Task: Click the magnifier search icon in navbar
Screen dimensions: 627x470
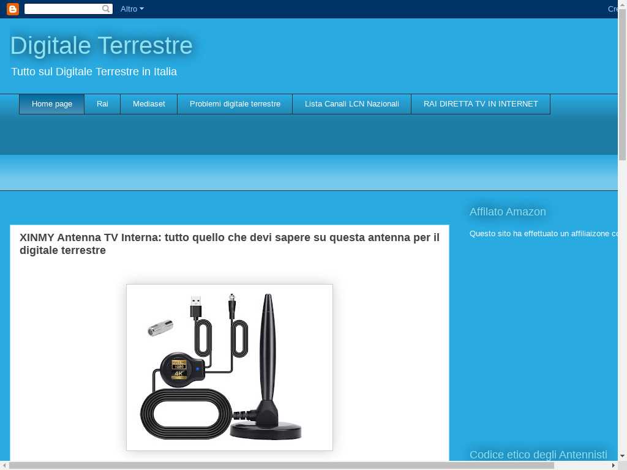Action: (x=105, y=9)
